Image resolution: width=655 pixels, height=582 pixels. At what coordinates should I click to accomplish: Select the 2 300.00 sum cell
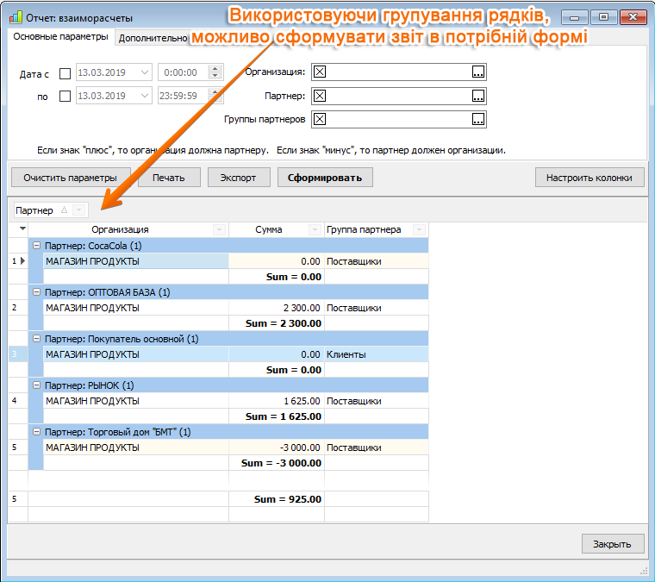(x=277, y=308)
